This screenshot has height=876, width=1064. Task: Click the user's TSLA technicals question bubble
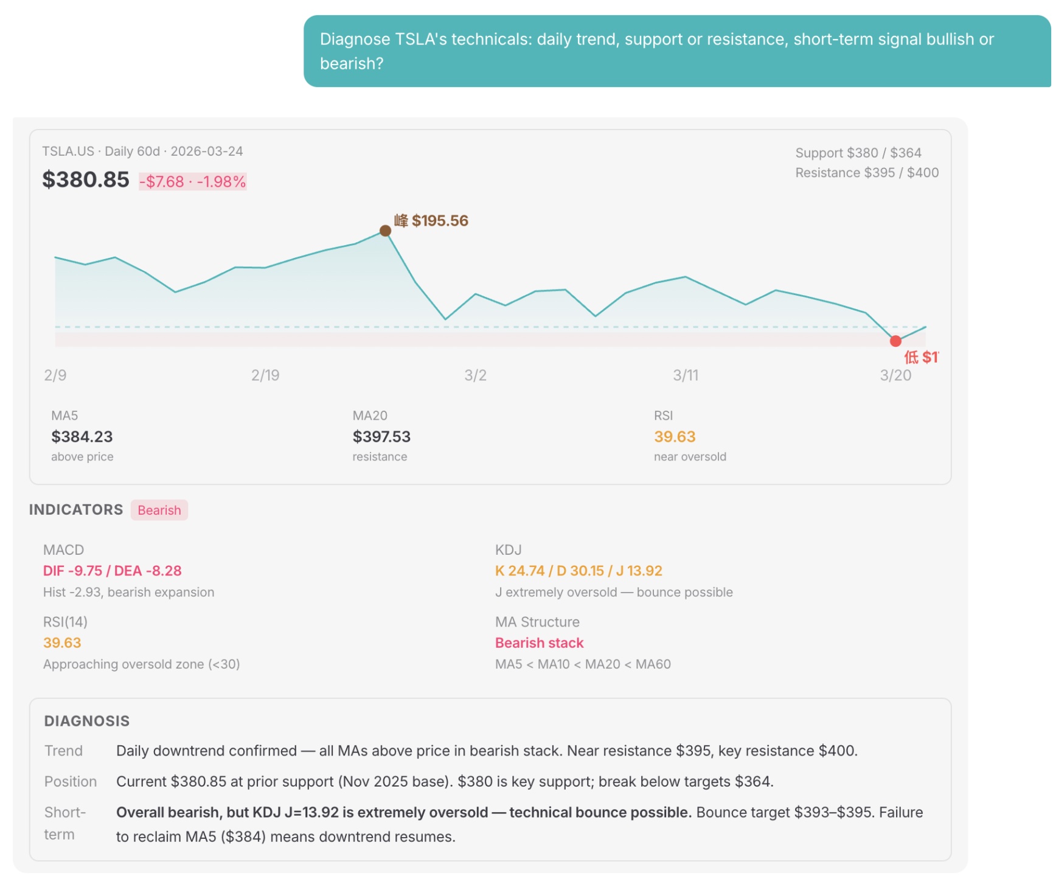coord(676,51)
